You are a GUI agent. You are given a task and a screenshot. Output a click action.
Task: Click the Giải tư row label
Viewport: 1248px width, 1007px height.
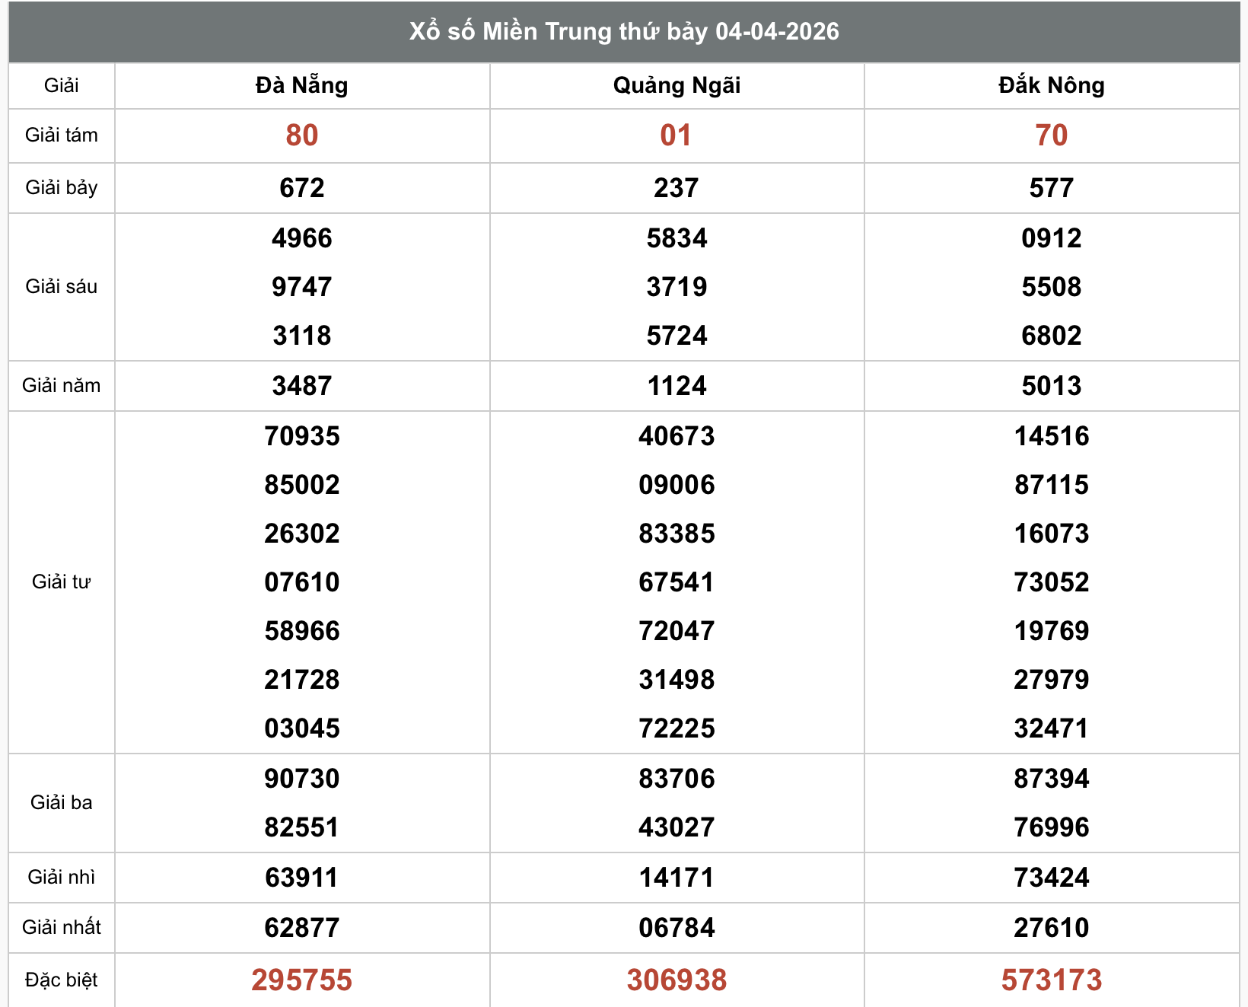pyautogui.click(x=62, y=582)
